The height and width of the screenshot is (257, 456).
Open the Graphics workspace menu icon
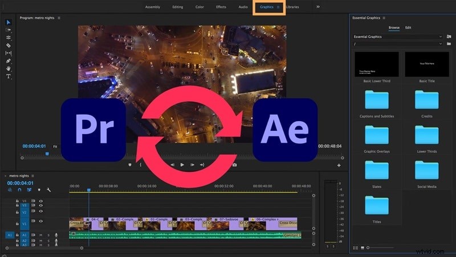[278, 7]
